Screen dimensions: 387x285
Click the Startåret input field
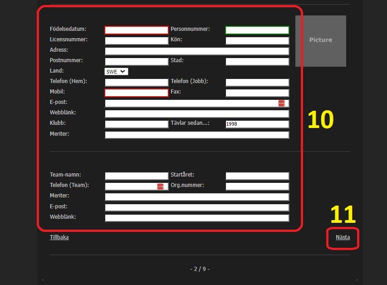(x=257, y=176)
